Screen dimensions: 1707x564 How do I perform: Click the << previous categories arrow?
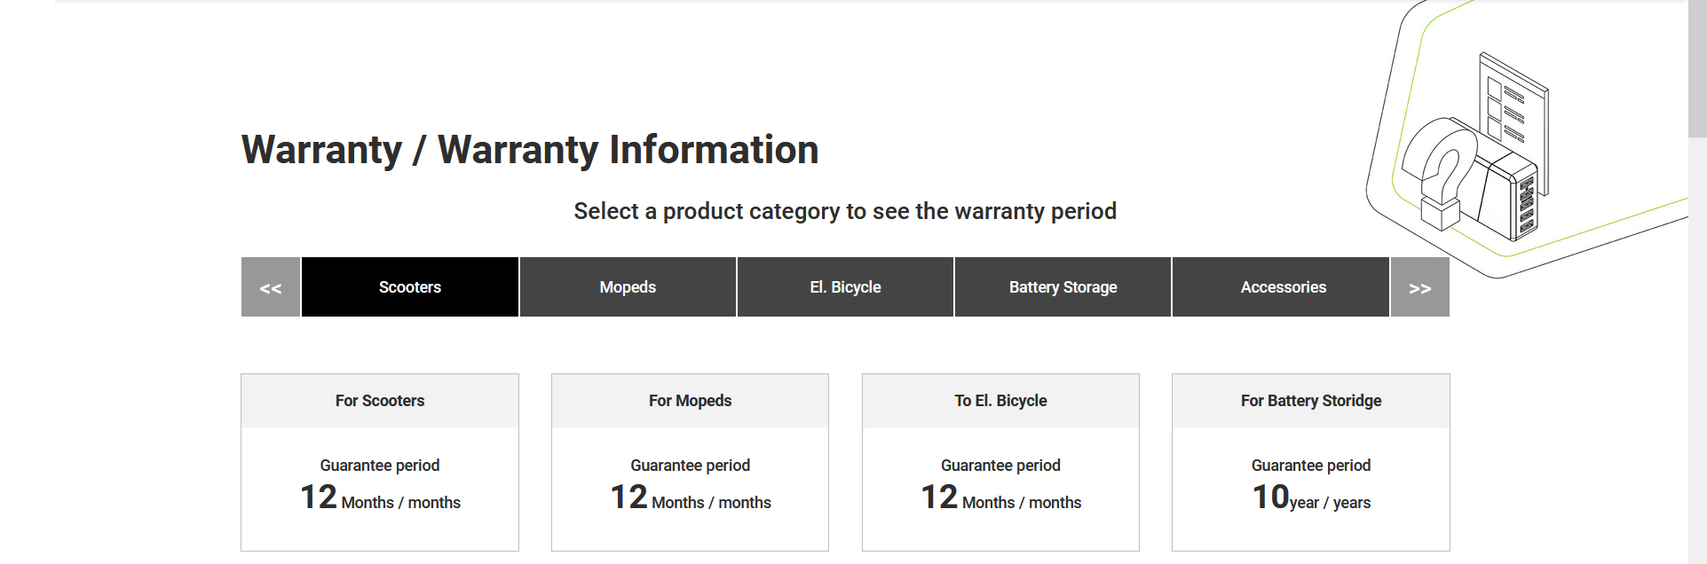pos(271,287)
